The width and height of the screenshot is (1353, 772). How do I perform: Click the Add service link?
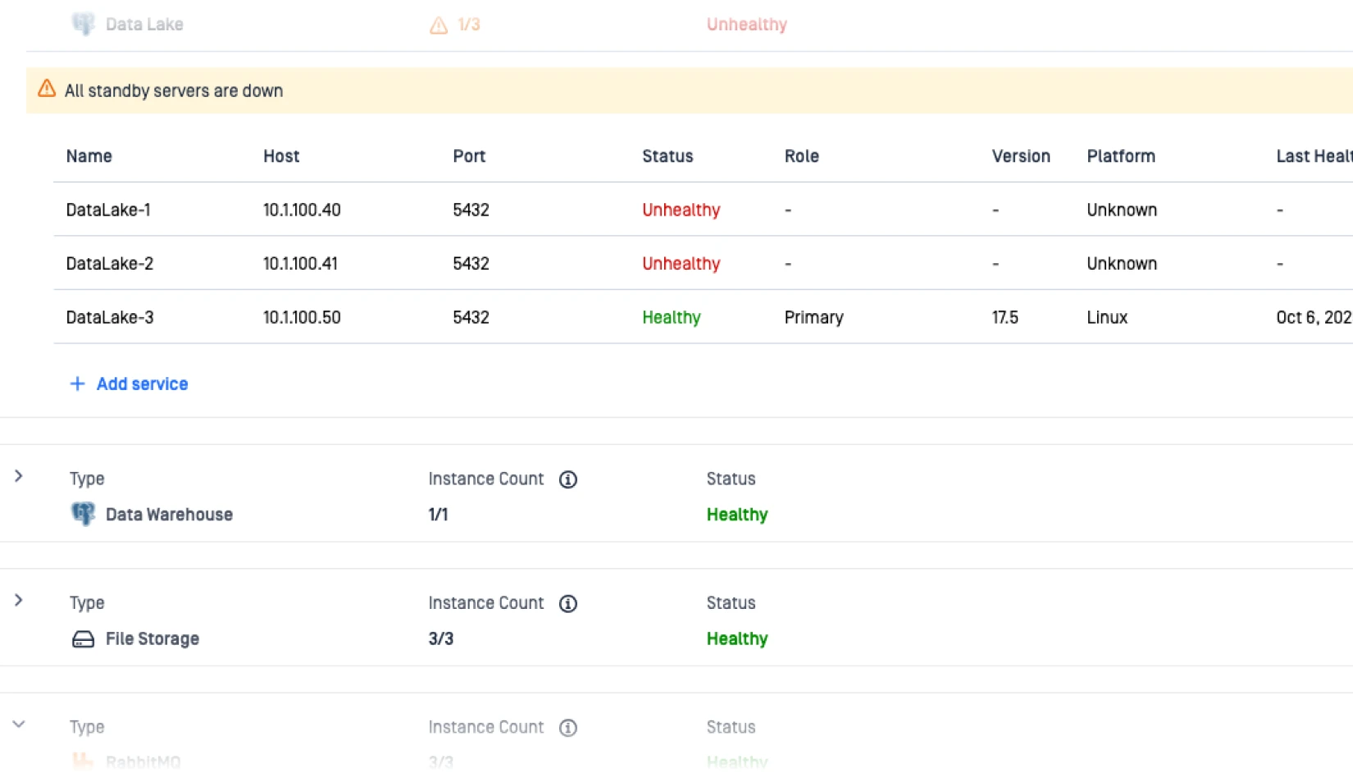[x=142, y=384]
